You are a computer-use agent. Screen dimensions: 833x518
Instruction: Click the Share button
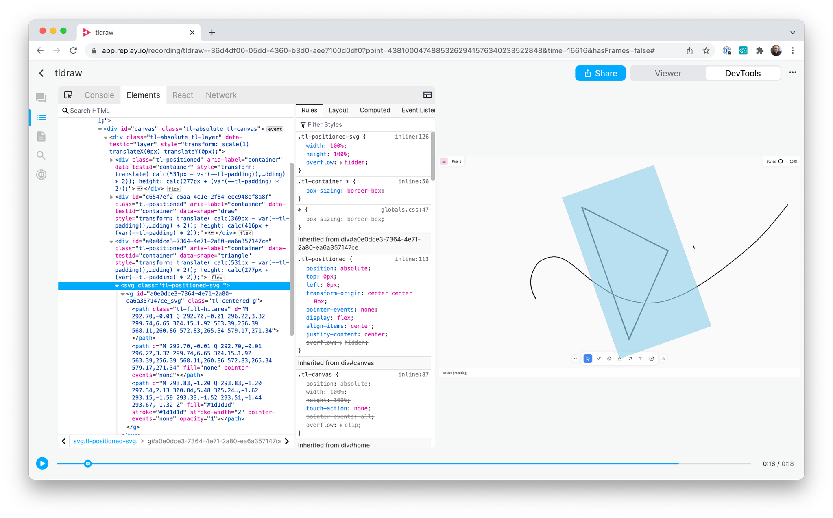(601, 73)
